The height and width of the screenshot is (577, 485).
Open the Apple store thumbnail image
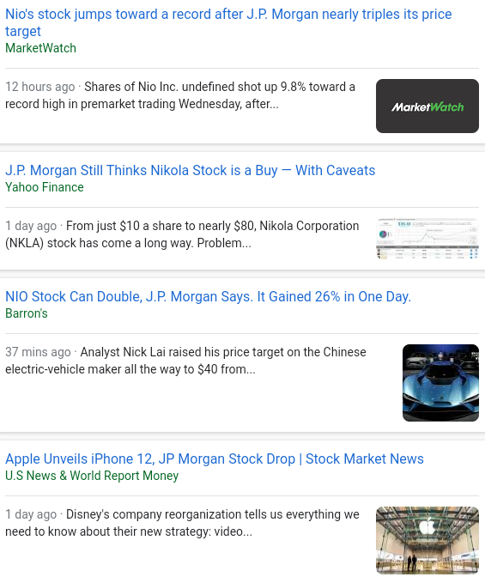pyautogui.click(x=427, y=540)
